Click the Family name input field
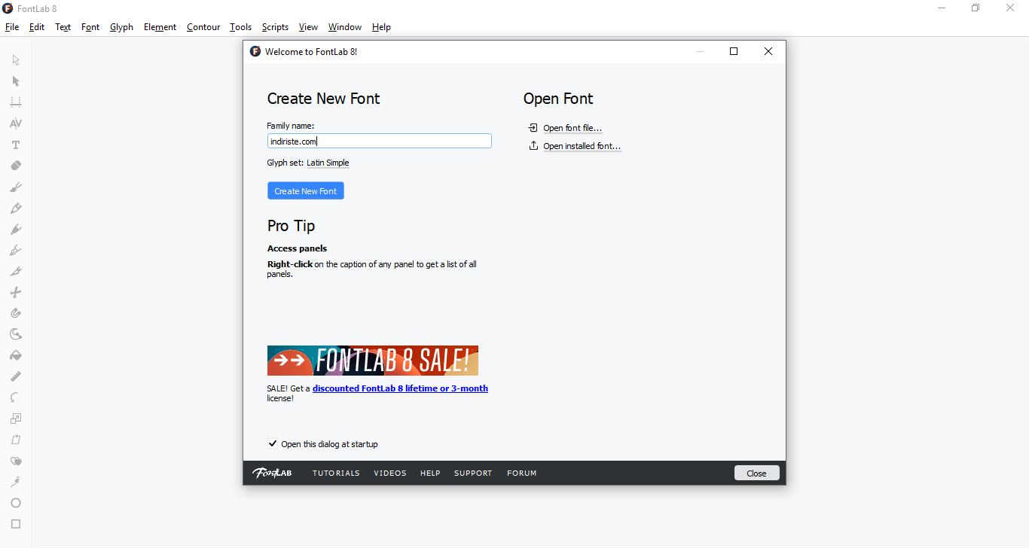 click(379, 142)
